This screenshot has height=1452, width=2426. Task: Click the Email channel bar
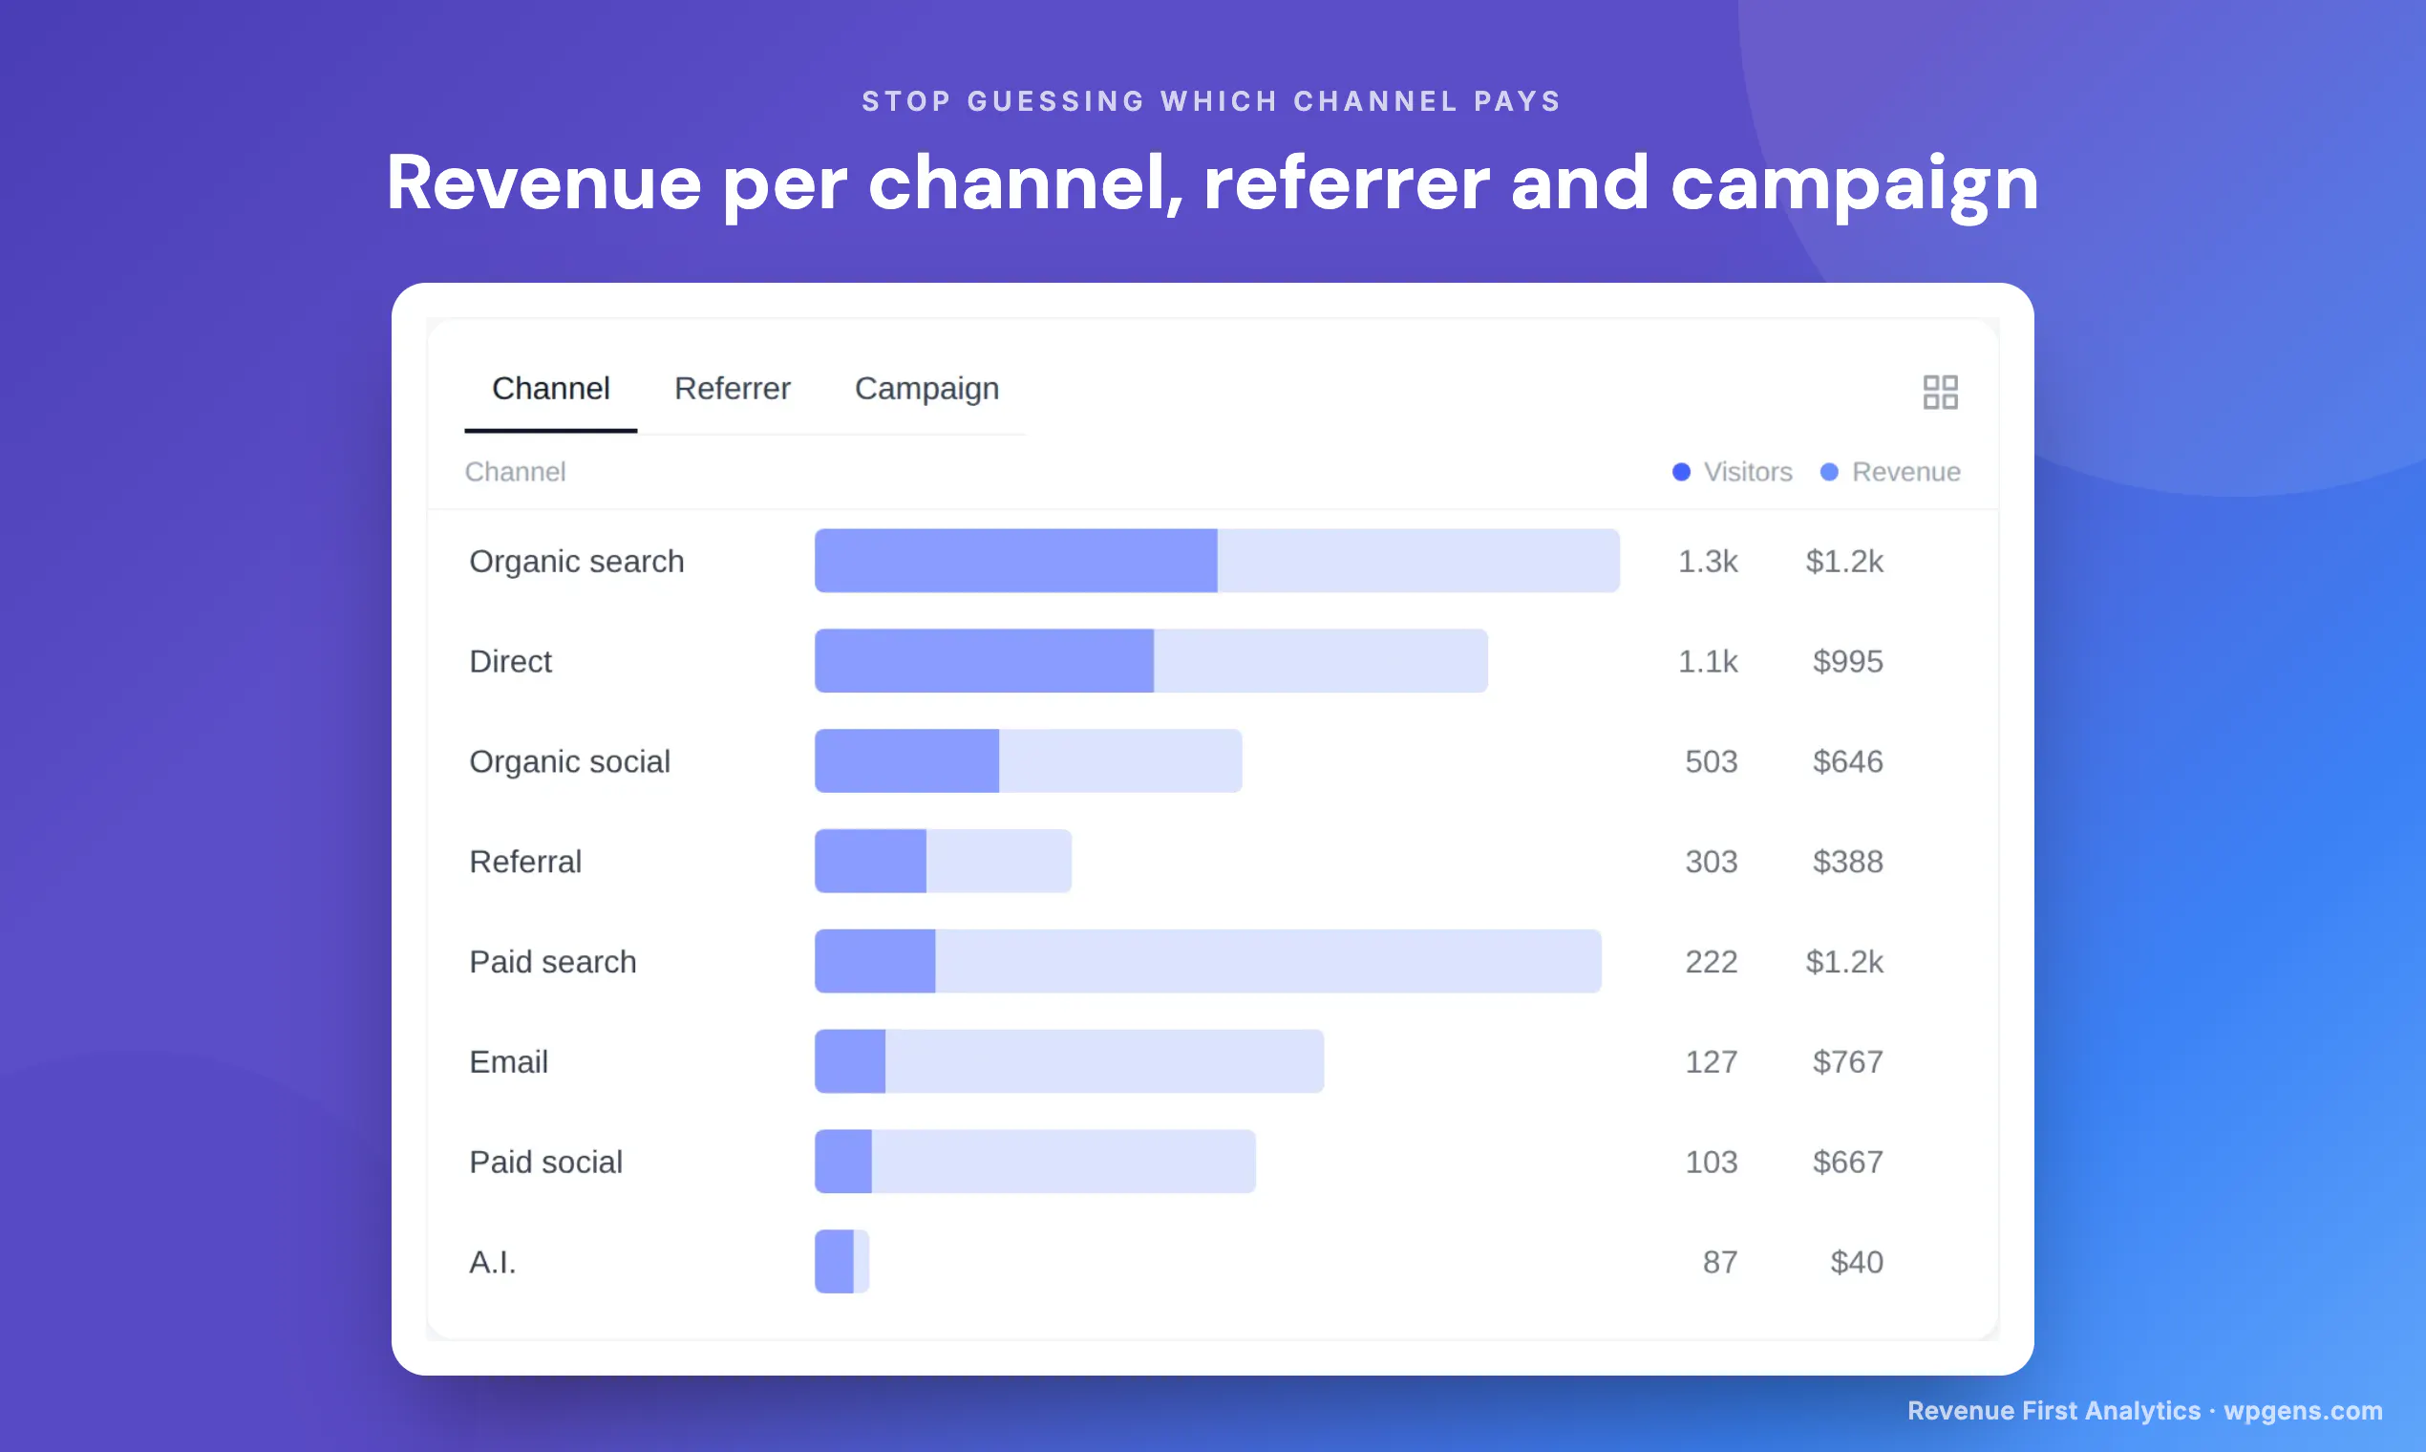(x=1069, y=1060)
